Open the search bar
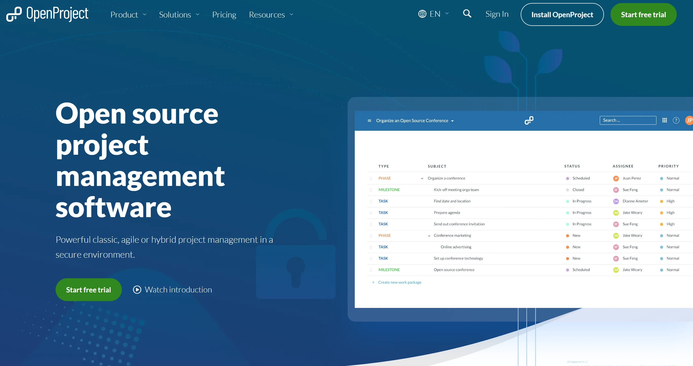This screenshot has width=693, height=366. [x=467, y=14]
